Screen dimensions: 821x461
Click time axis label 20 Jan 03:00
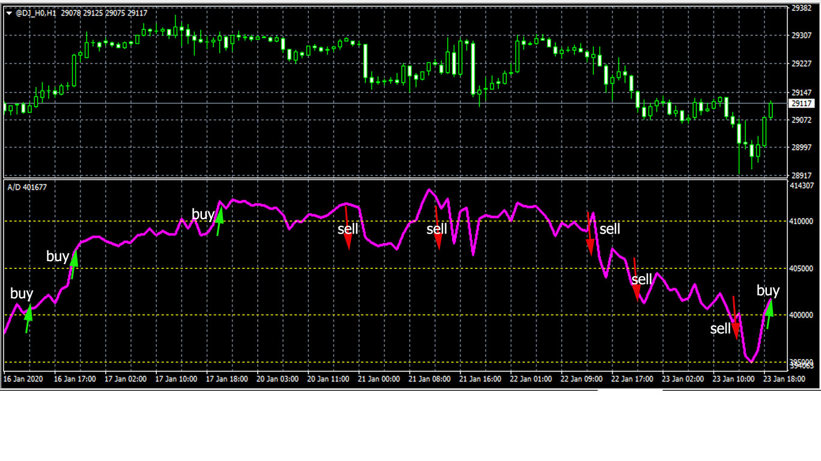278,379
